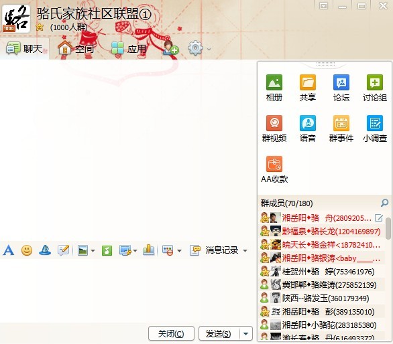Click the notepad with pencil toolbar icon

click(x=63, y=250)
